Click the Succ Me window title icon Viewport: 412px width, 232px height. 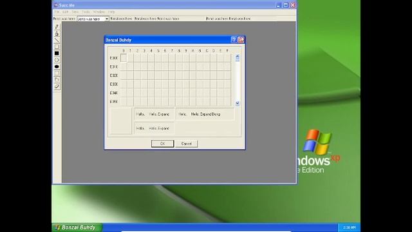[56, 5]
